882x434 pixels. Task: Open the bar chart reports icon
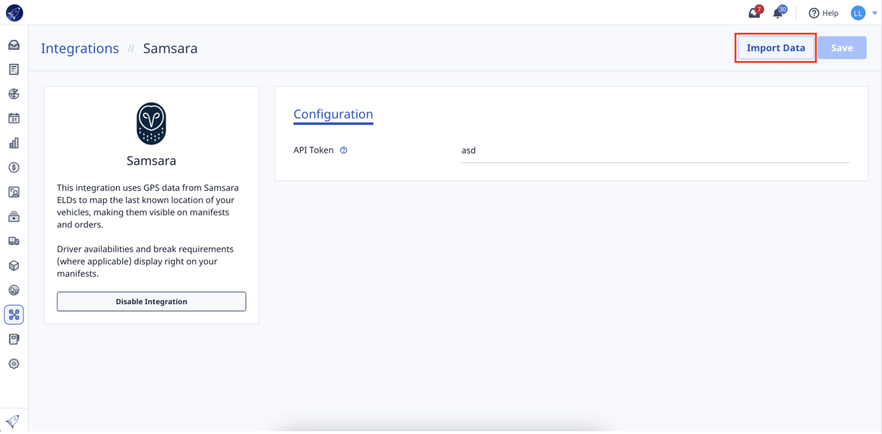click(13, 142)
